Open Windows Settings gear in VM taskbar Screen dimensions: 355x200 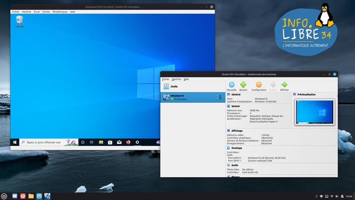coord(138,142)
